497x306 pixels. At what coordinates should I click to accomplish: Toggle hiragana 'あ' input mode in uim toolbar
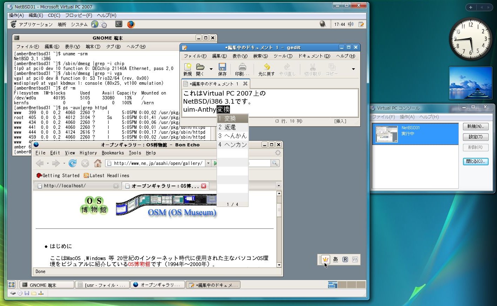coord(335,259)
